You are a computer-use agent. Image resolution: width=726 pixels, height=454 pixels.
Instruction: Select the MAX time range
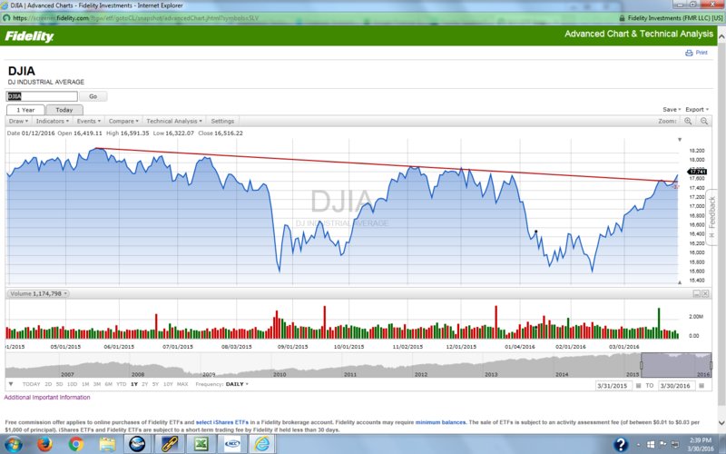tap(182, 384)
